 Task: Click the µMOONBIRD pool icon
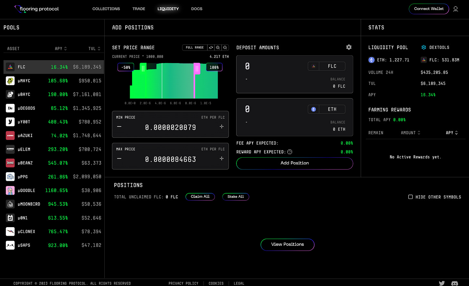tap(10, 204)
